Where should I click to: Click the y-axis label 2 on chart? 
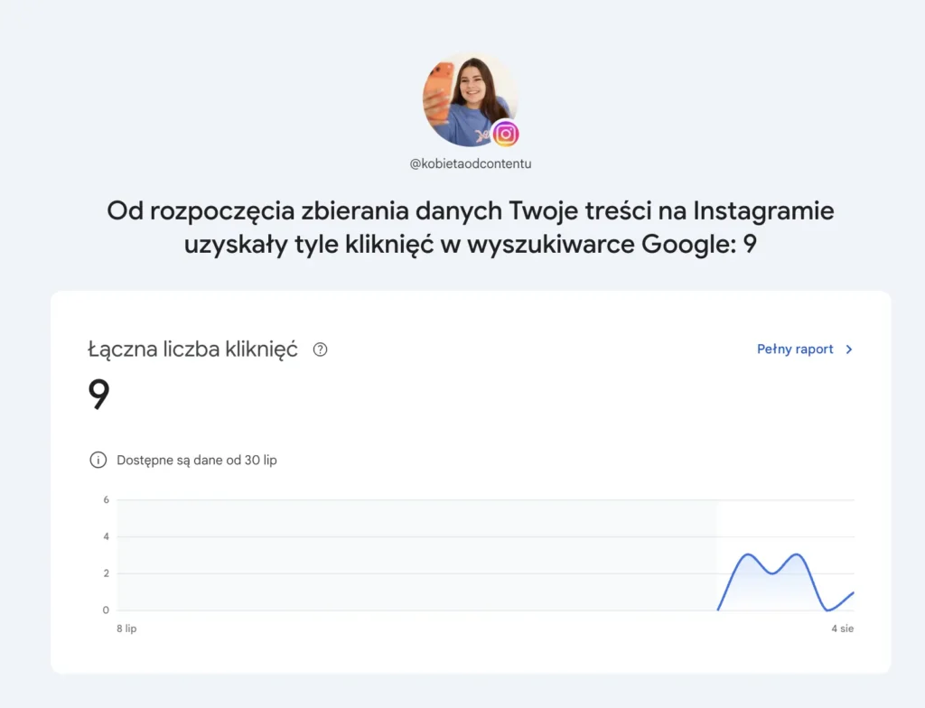pyautogui.click(x=107, y=573)
